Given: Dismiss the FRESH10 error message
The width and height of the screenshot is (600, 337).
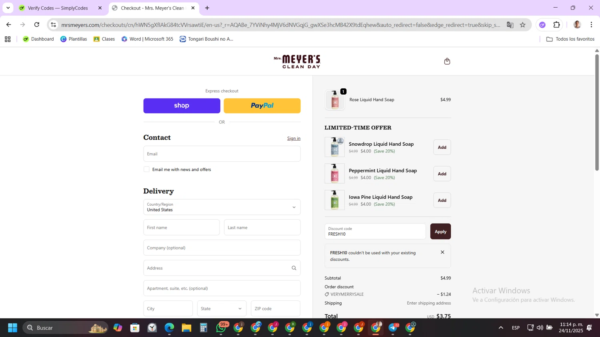Looking at the screenshot, I should coord(442,252).
